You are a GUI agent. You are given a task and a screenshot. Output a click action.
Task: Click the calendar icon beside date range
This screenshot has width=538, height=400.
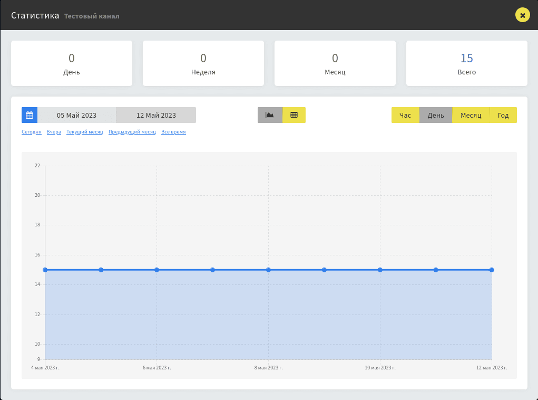coord(30,115)
